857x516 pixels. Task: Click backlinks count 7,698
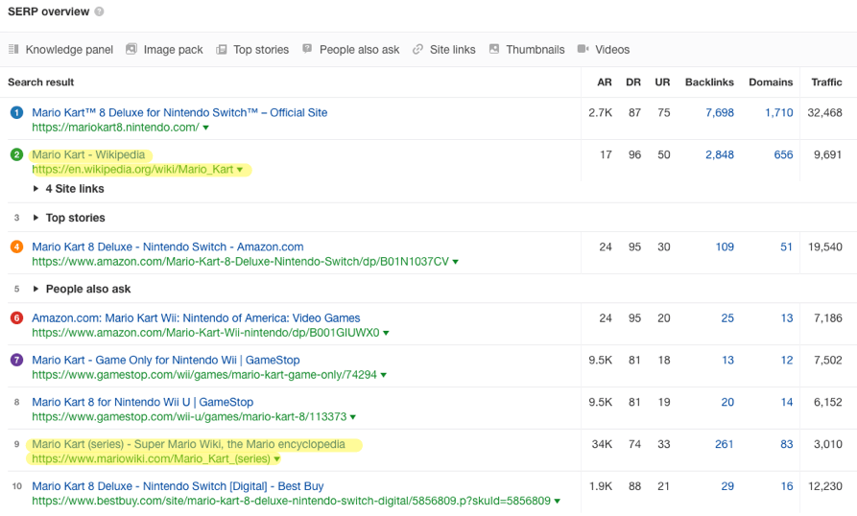click(719, 112)
